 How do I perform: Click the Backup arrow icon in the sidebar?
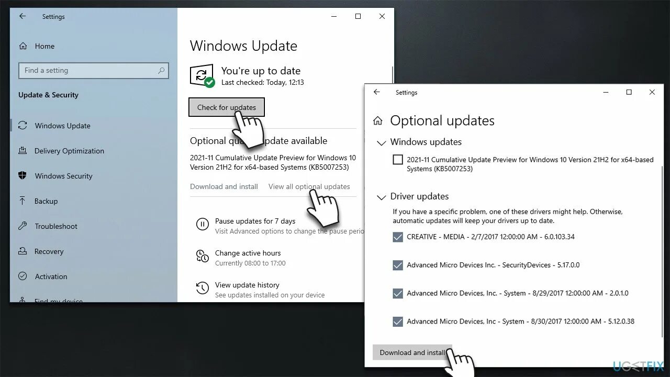pyautogui.click(x=23, y=201)
